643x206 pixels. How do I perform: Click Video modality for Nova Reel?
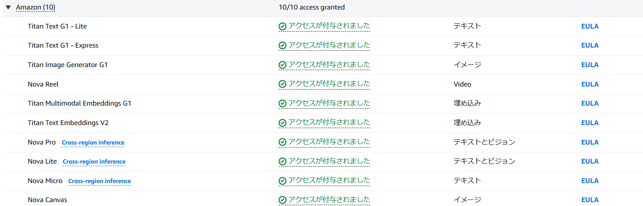point(462,84)
